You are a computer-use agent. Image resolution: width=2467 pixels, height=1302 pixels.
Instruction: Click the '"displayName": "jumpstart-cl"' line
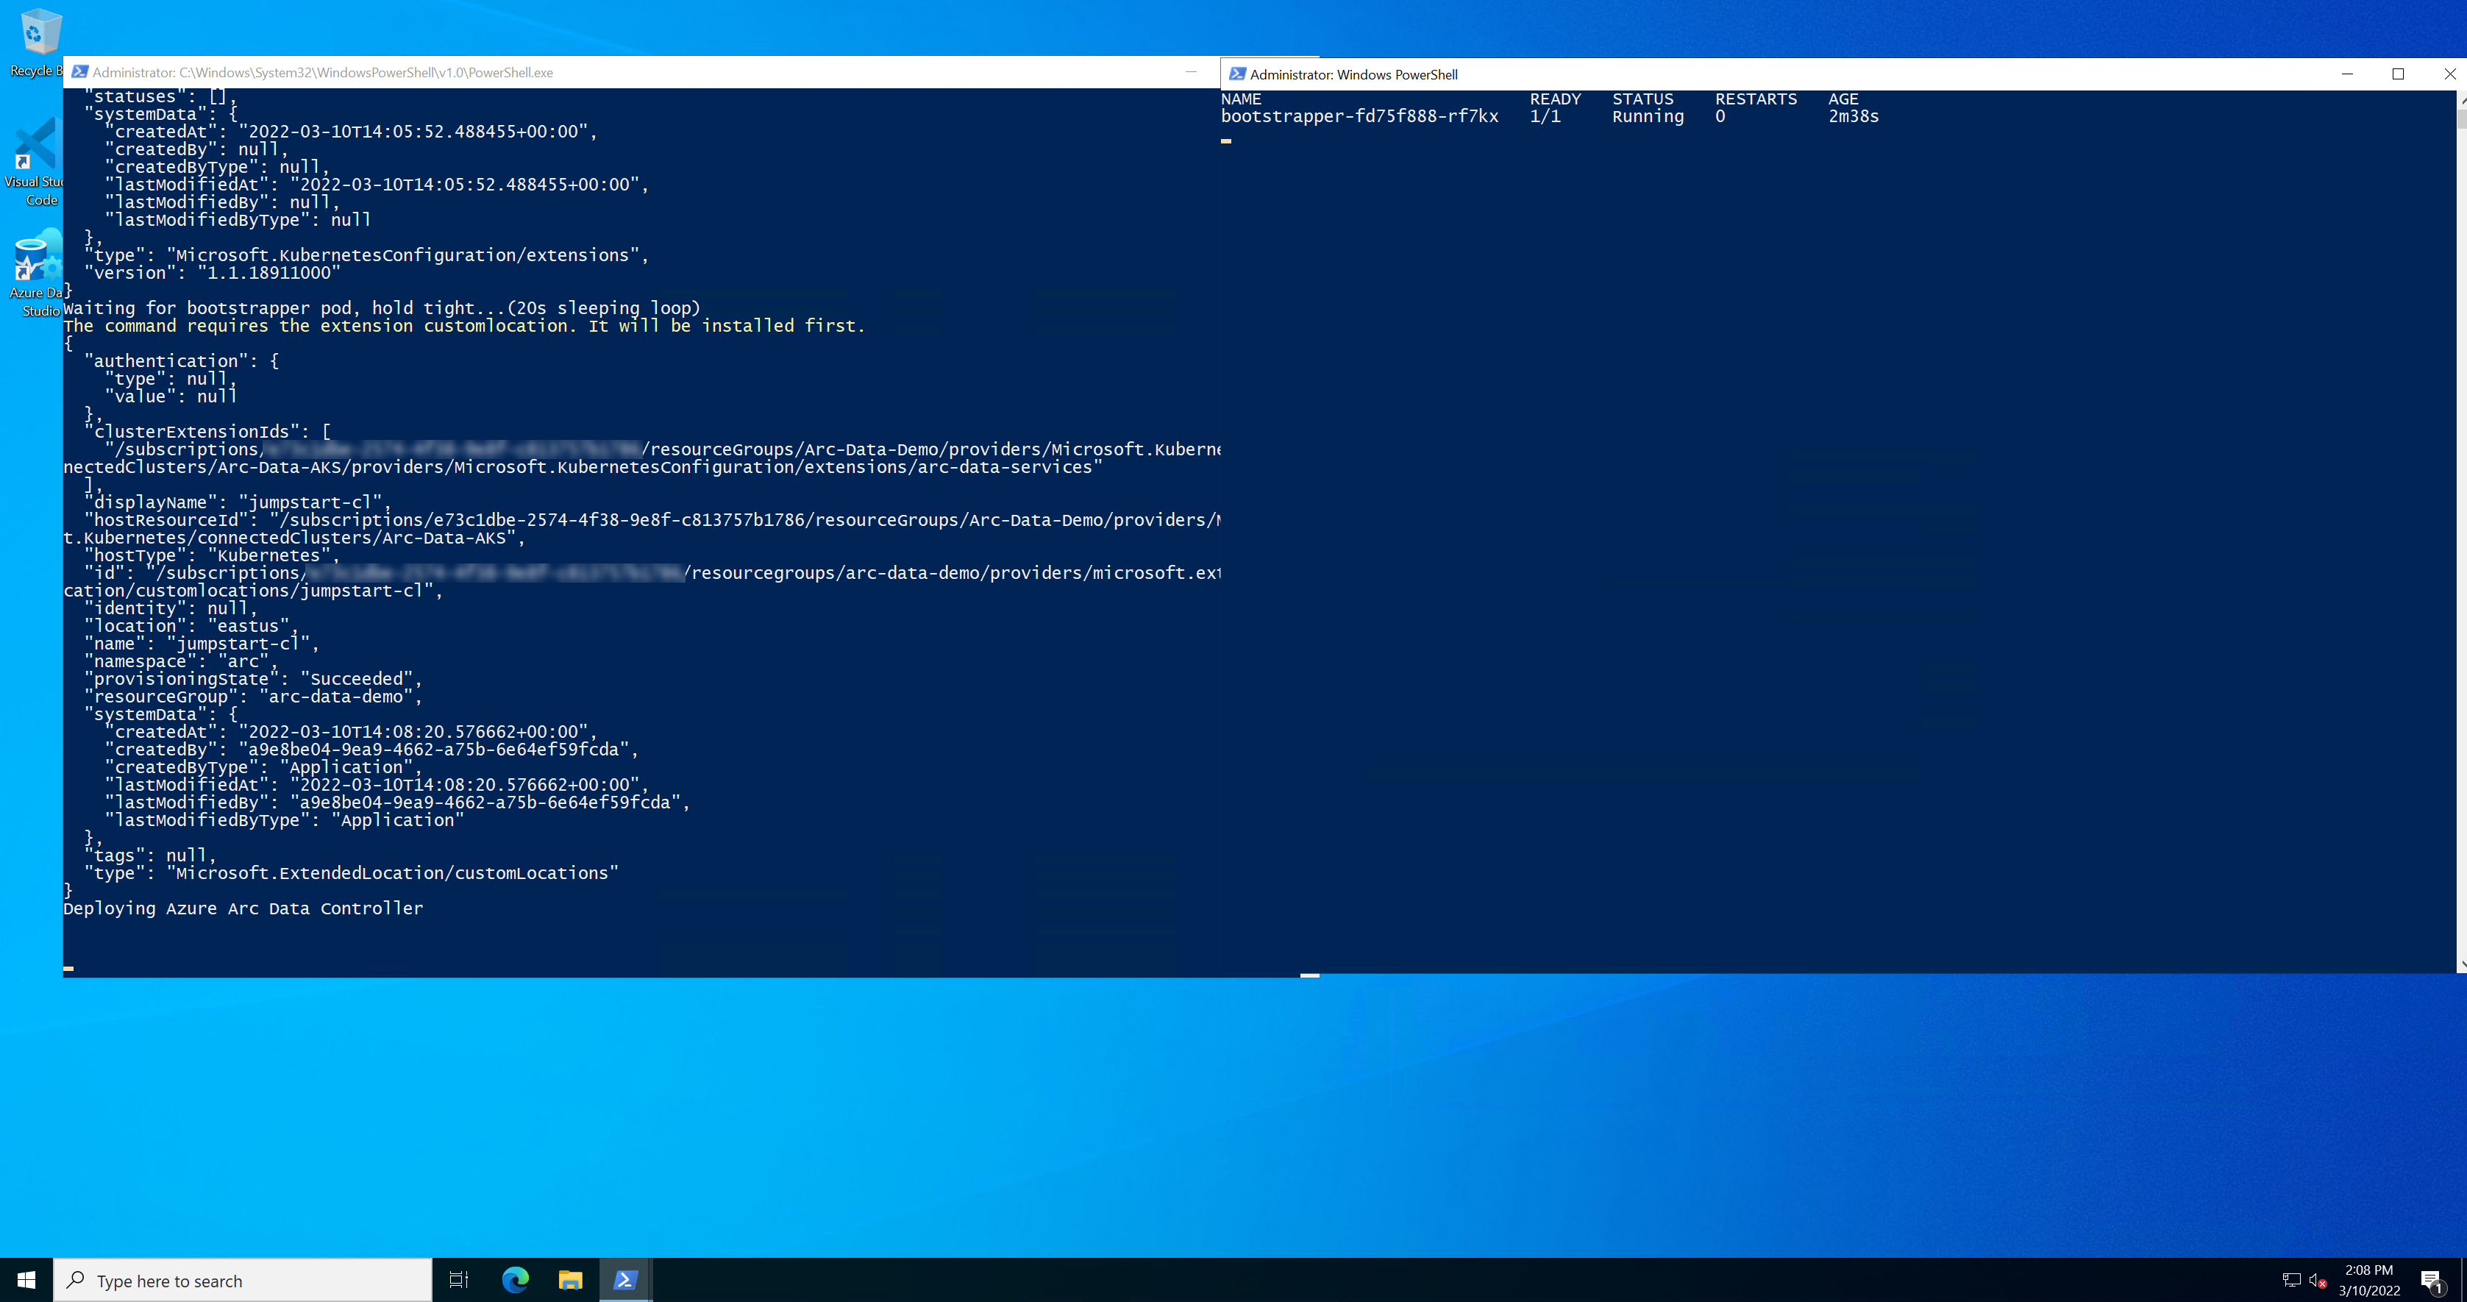pyautogui.click(x=238, y=502)
